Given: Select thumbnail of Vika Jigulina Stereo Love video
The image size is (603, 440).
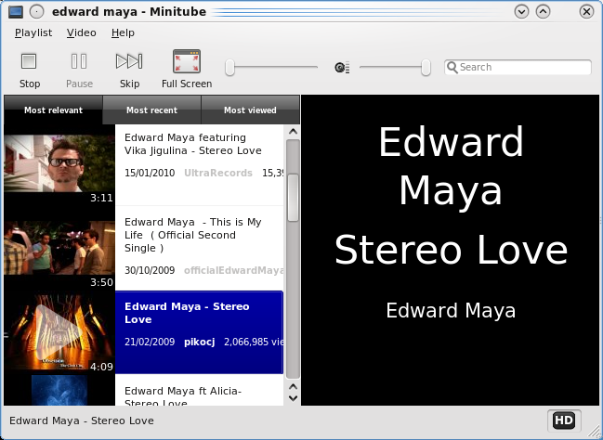Looking at the screenshot, I should coord(59,163).
